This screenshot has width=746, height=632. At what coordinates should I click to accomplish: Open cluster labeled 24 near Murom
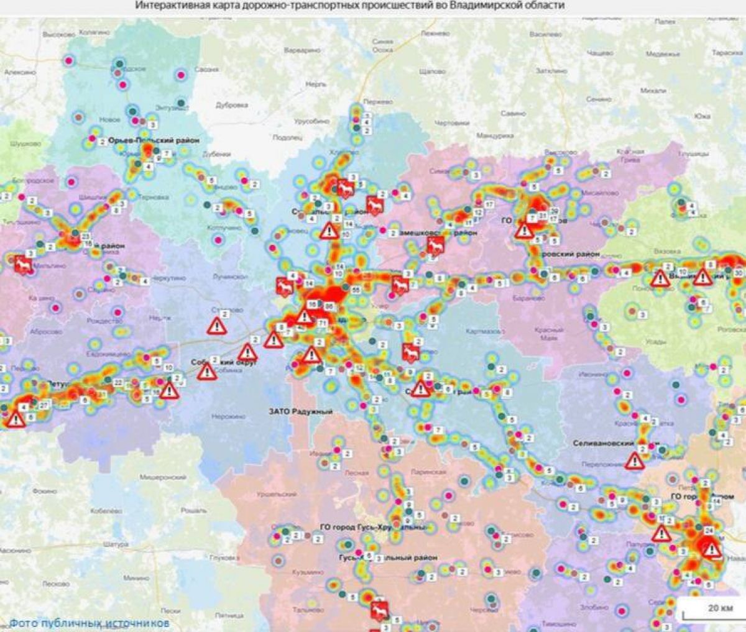click(x=709, y=530)
